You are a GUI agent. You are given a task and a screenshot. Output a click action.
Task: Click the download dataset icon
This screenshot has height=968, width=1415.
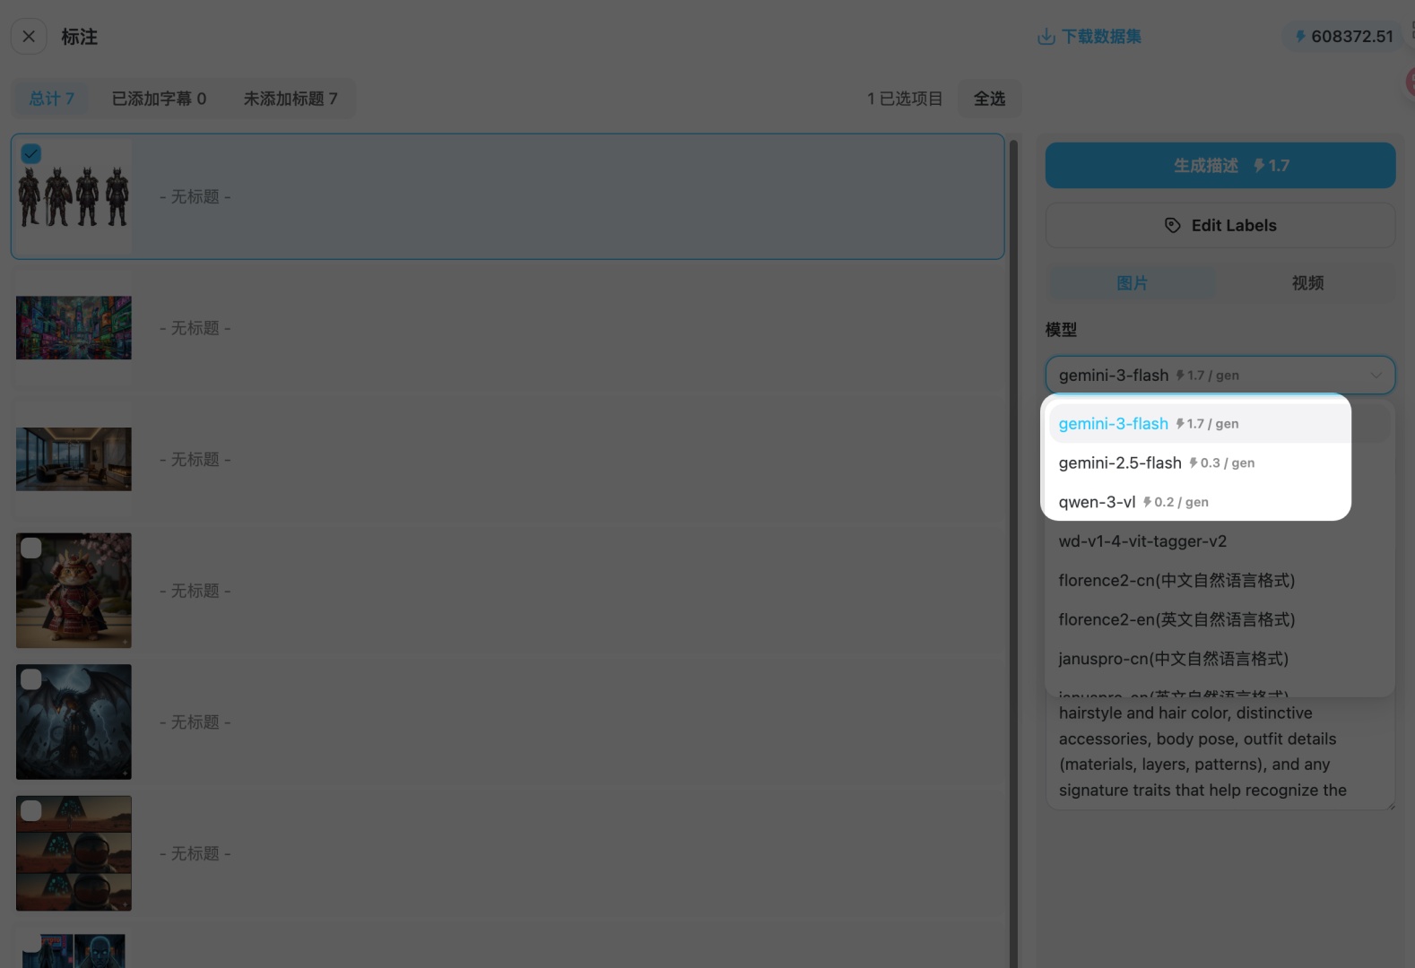click(x=1046, y=37)
